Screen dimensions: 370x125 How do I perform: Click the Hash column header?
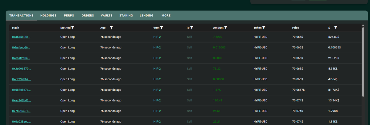(15, 28)
